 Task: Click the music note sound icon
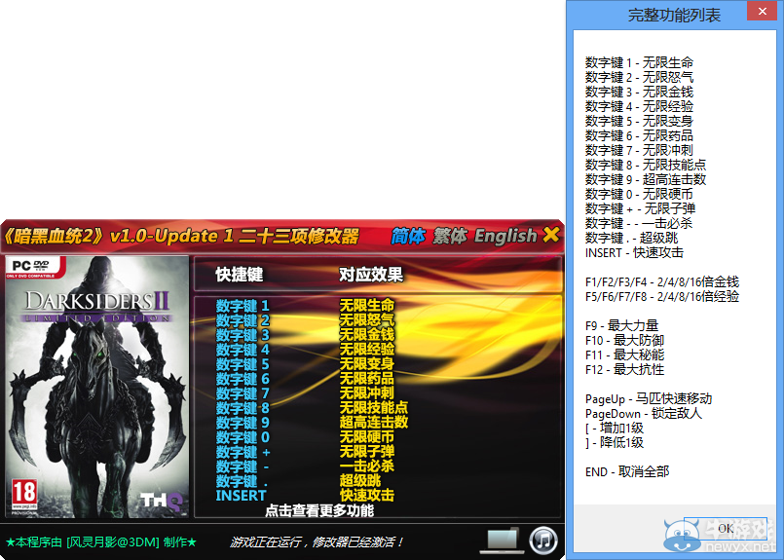543,541
